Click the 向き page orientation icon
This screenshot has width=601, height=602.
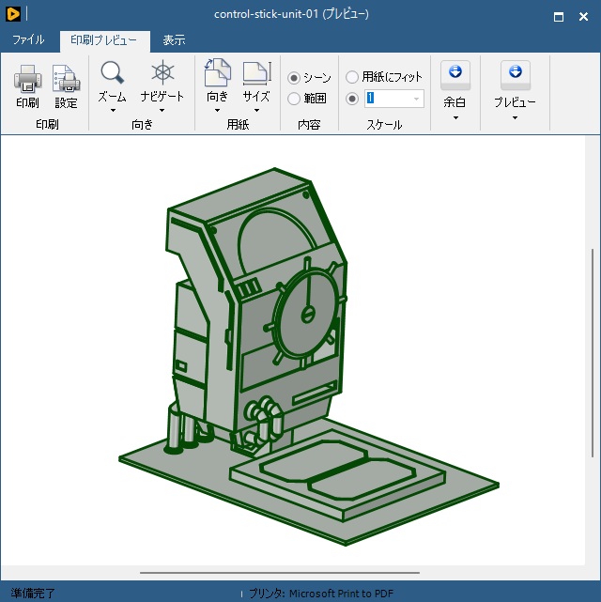point(217,74)
